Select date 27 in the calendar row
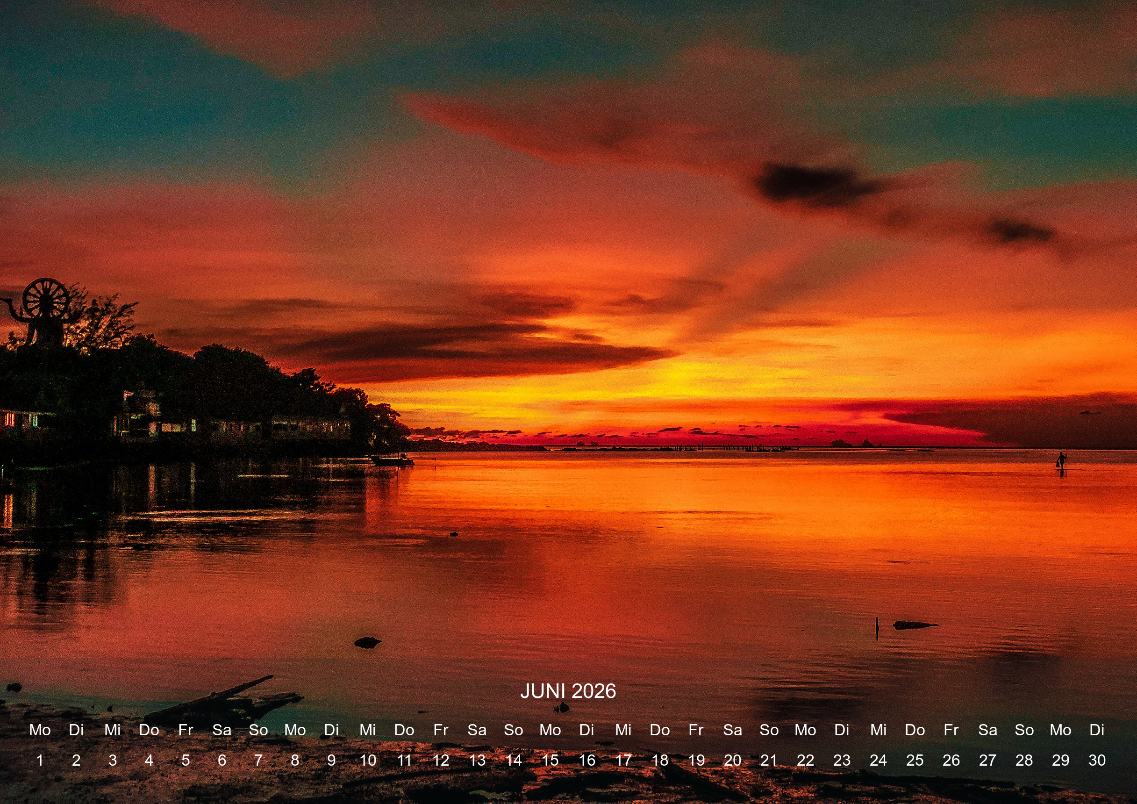 point(987,760)
